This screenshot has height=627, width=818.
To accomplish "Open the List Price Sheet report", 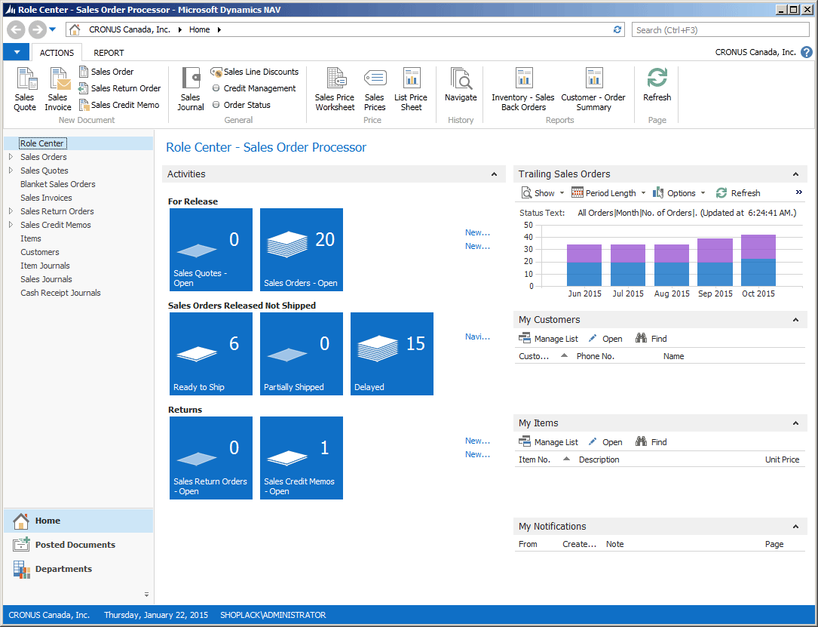I will tap(411, 89).
